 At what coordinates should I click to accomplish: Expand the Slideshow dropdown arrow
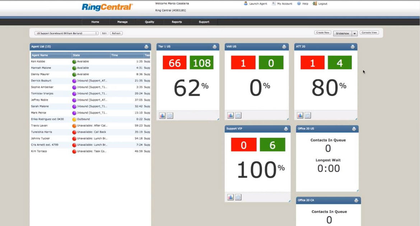354,33
